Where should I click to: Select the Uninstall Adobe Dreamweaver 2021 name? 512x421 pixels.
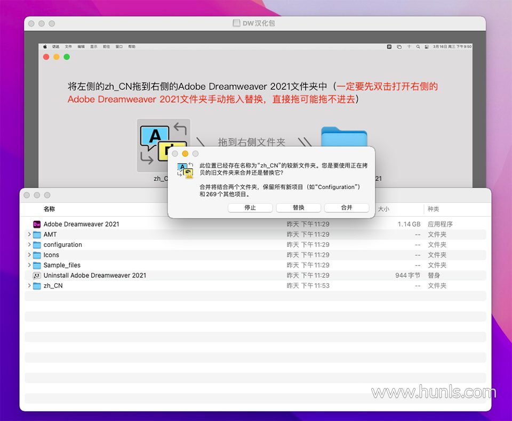[95, 276]
